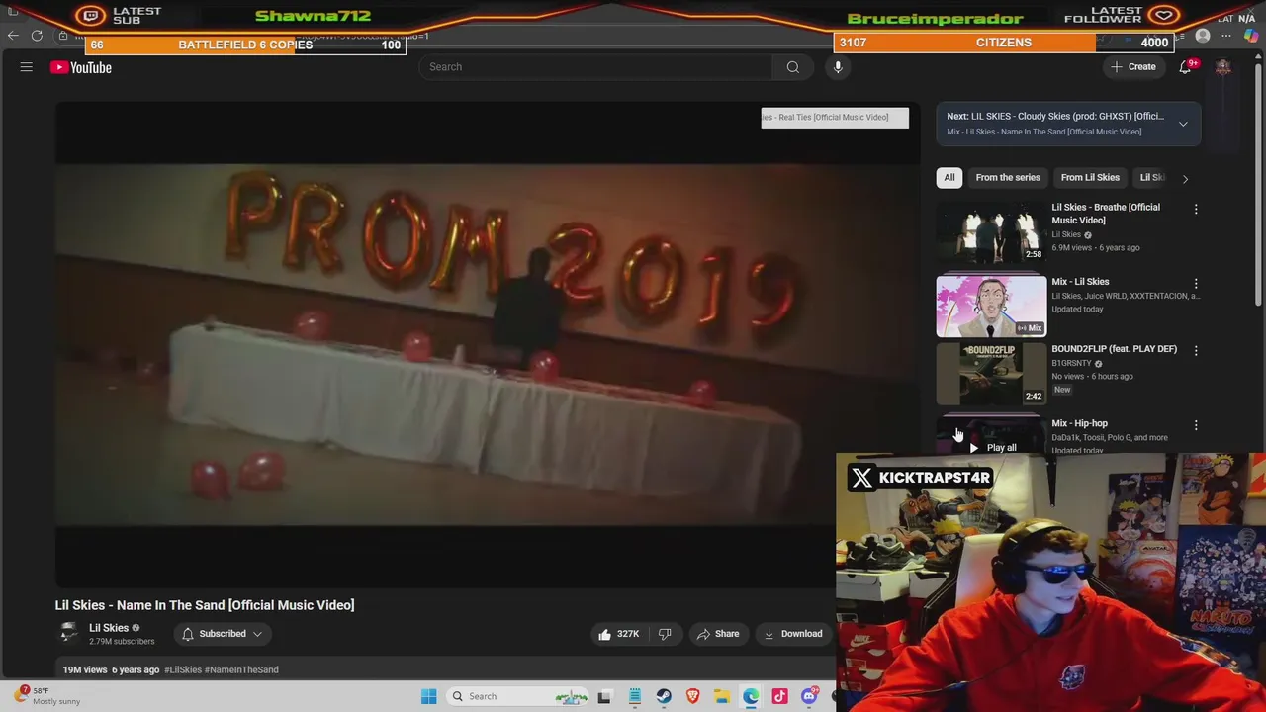Open more options for Mix - Hip-hop
This screenshot has height=712, width=1266.
1196,425
